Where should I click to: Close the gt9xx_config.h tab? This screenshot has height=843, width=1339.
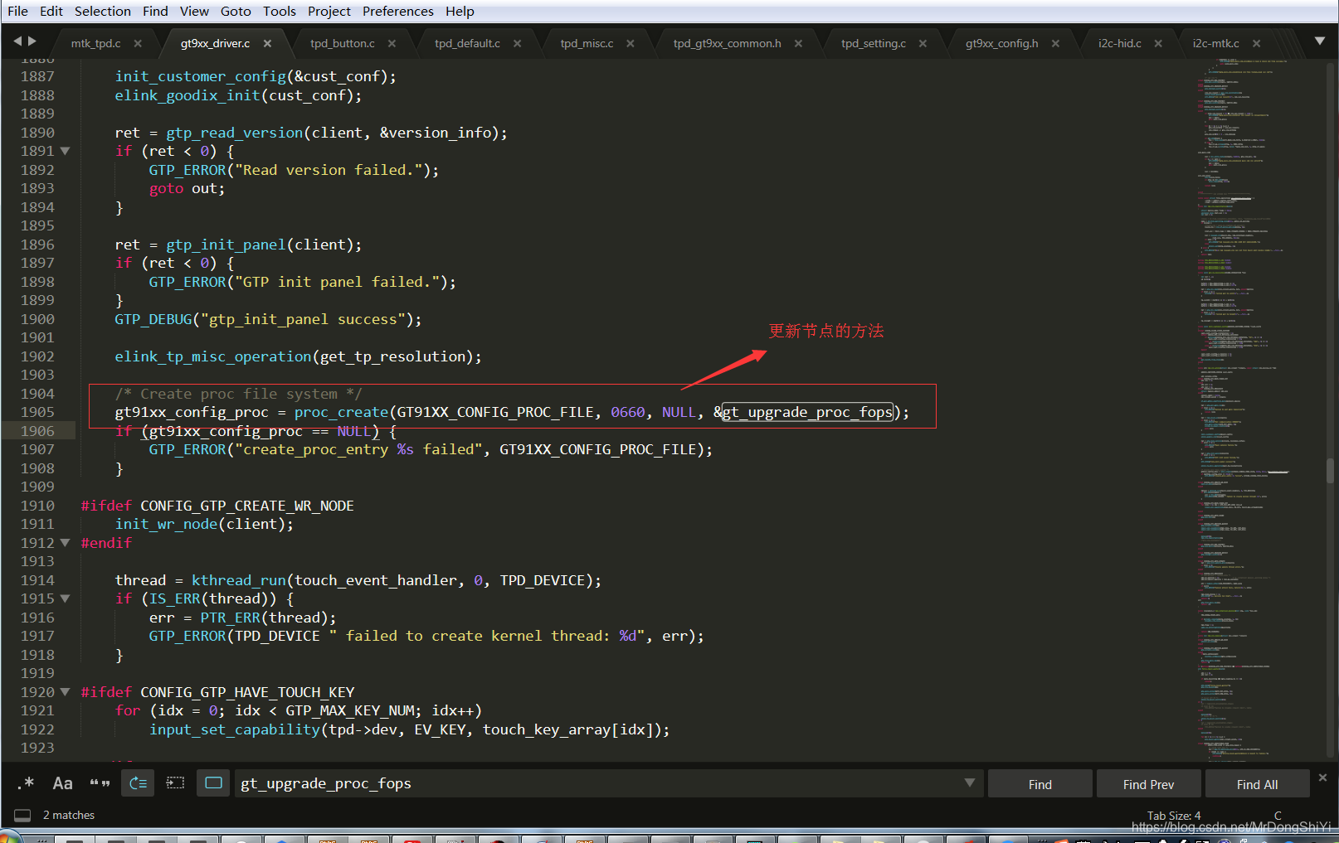point(1055,43)
